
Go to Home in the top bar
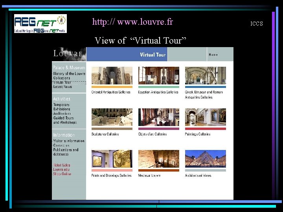coord(213,55)
